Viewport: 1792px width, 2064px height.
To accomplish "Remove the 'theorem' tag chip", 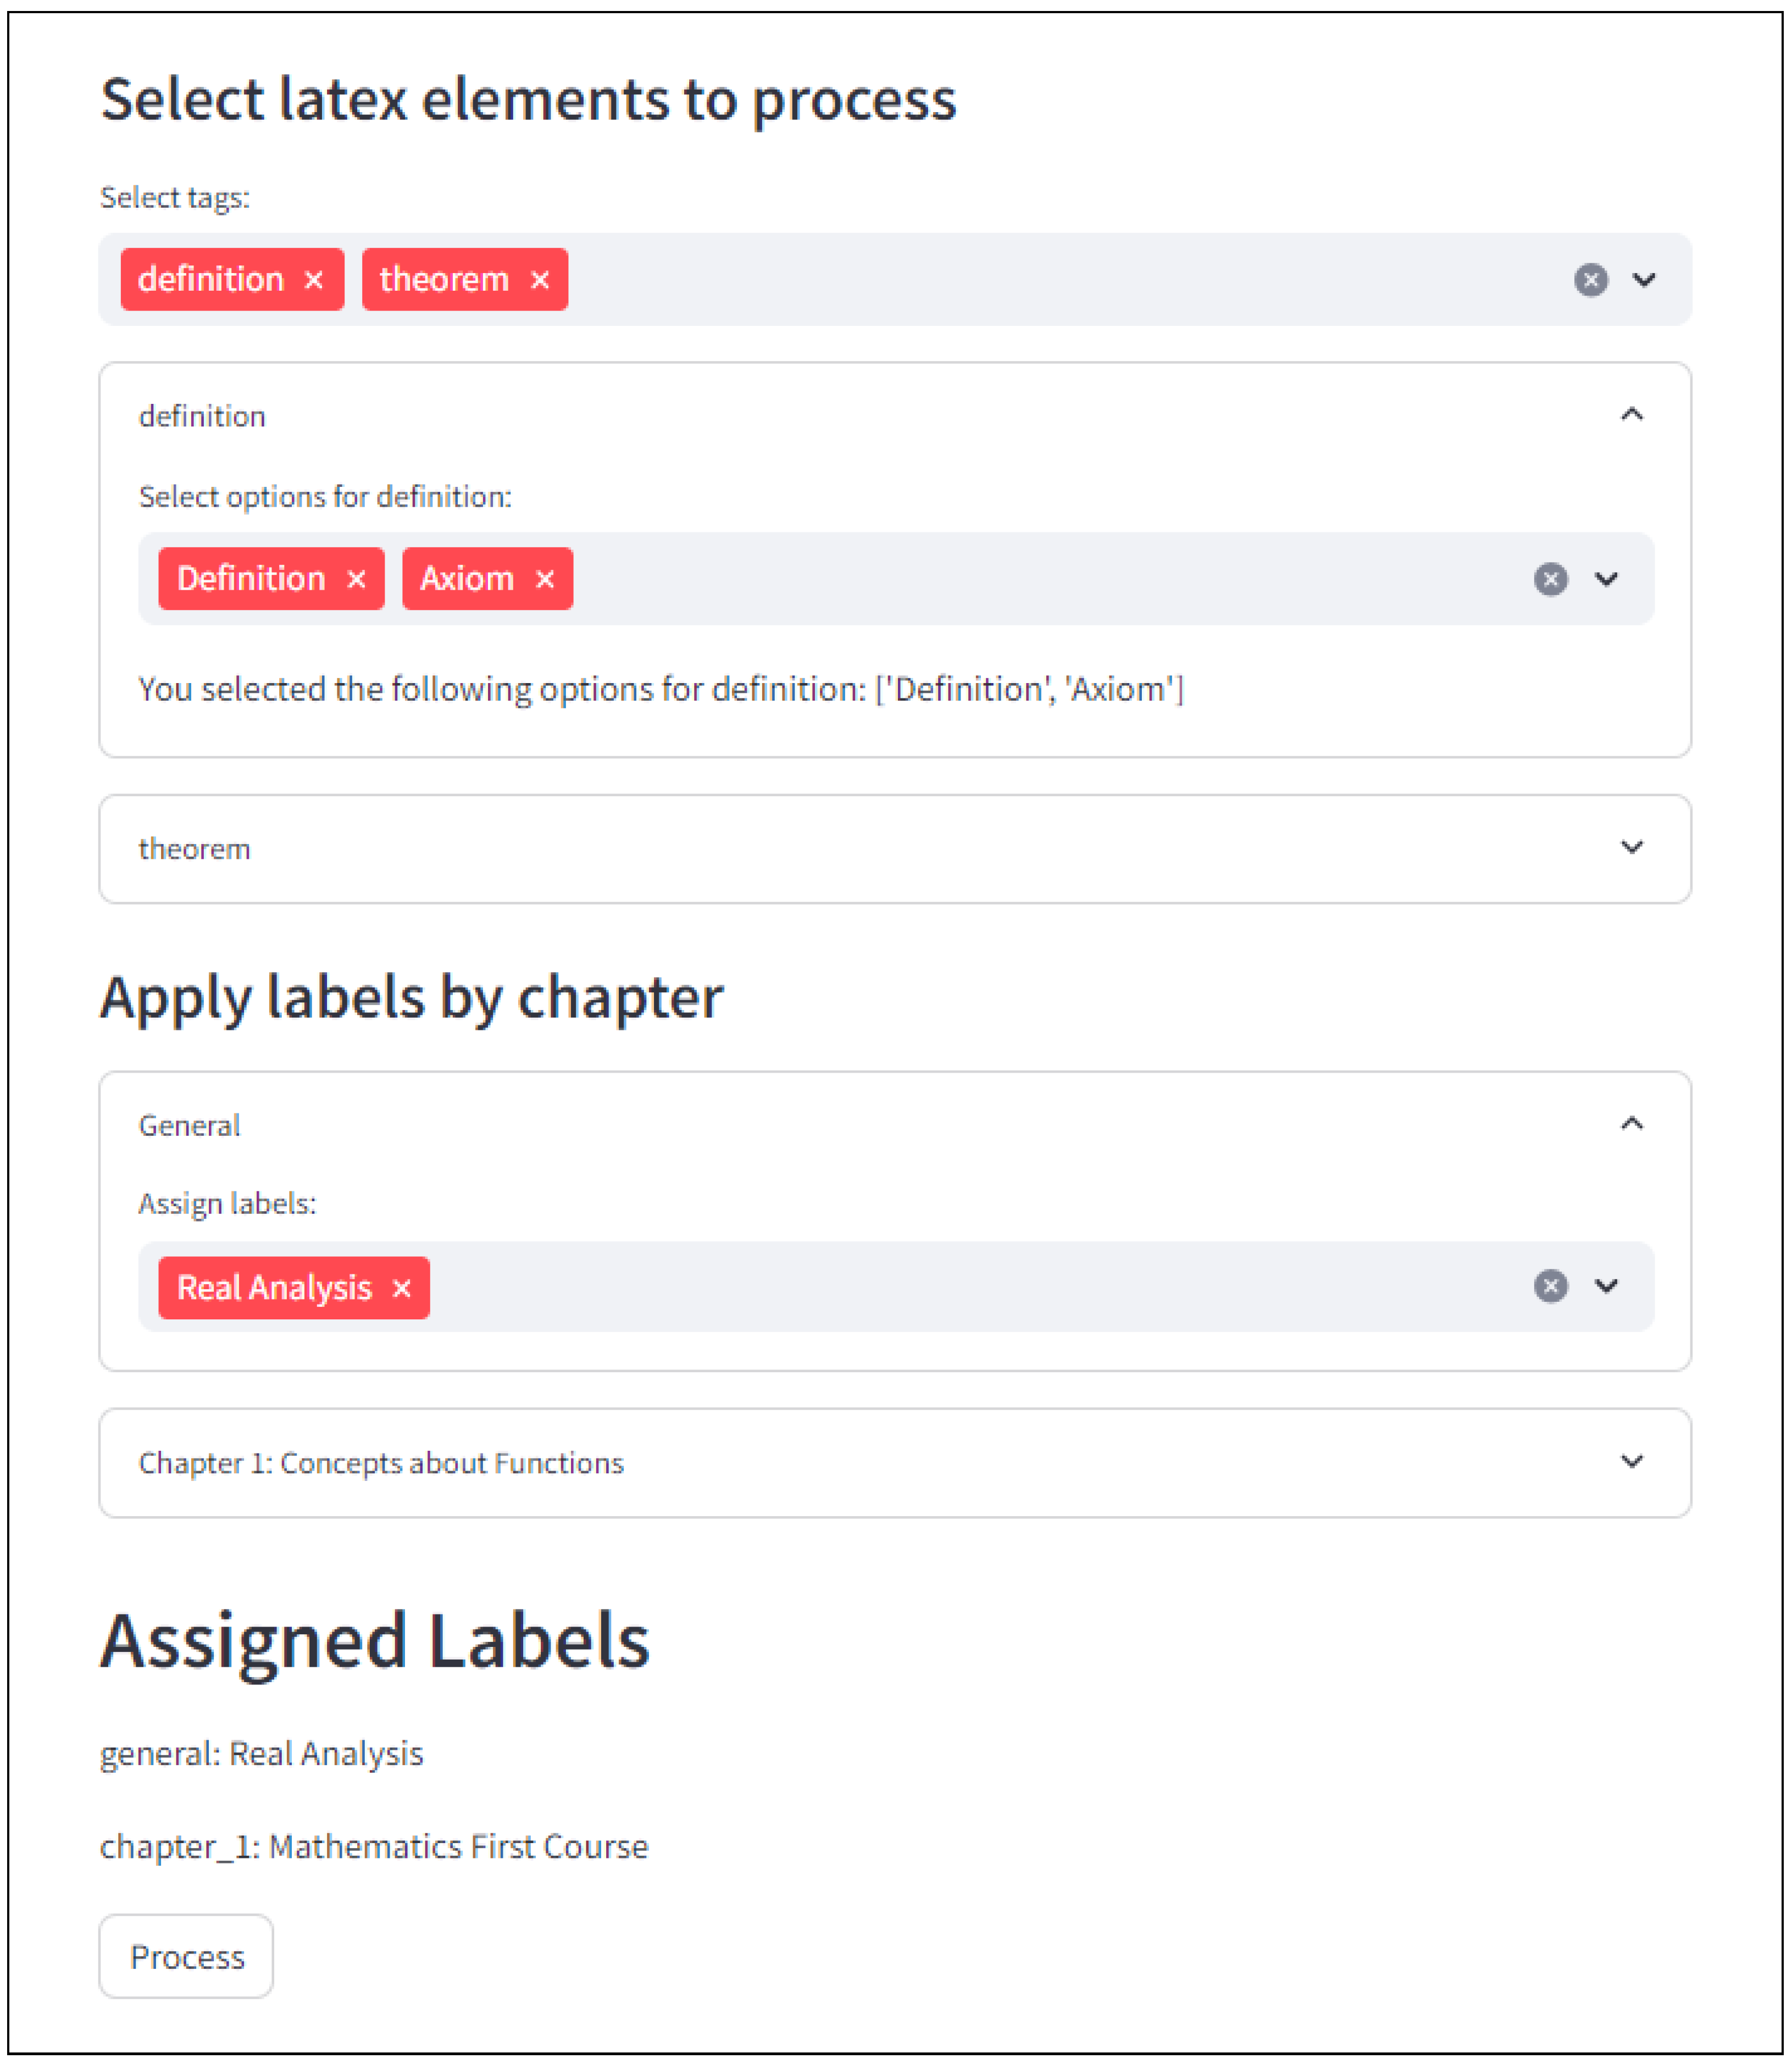I will click(x=540, y=280).
